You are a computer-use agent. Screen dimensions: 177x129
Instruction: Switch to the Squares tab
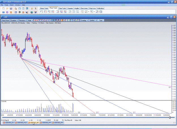pos(70,8)
